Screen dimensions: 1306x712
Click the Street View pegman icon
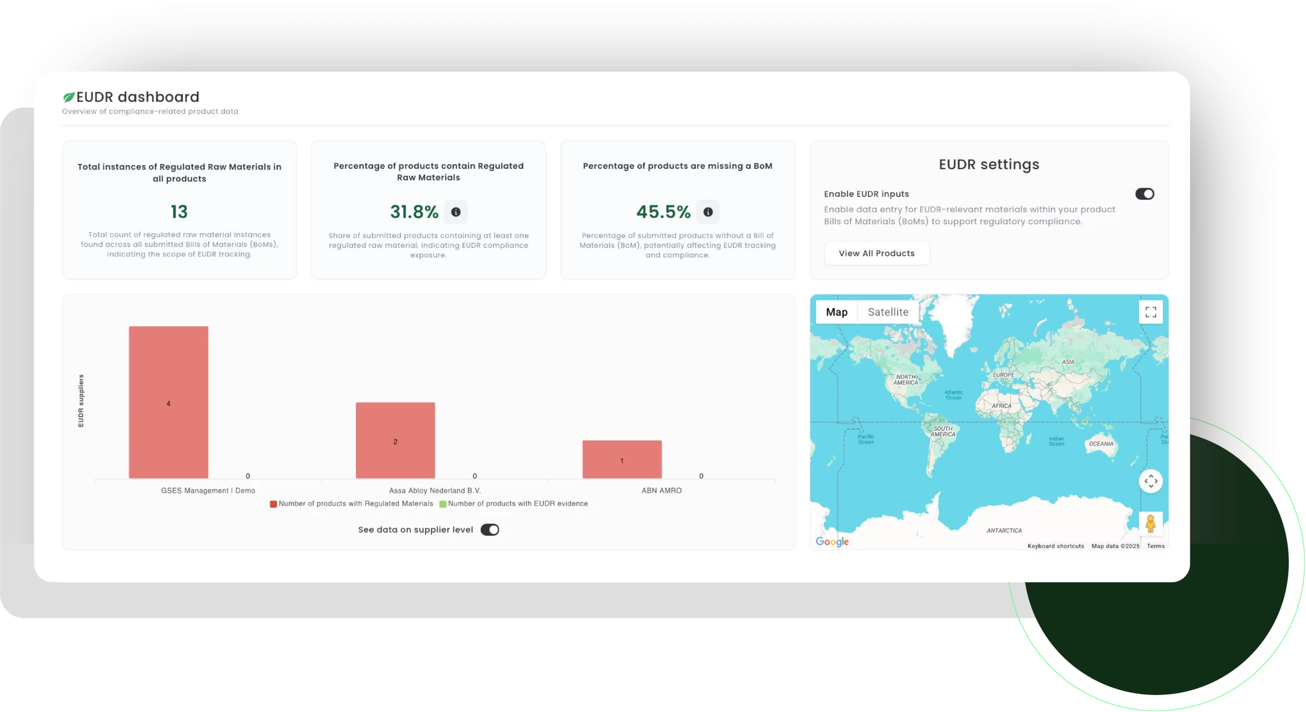coord(1150,524)
